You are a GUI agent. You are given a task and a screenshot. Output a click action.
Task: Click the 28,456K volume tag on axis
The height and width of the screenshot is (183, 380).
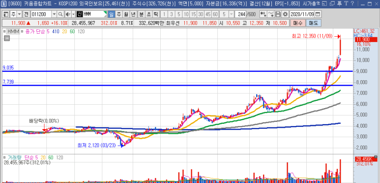(x=365, y=159)
